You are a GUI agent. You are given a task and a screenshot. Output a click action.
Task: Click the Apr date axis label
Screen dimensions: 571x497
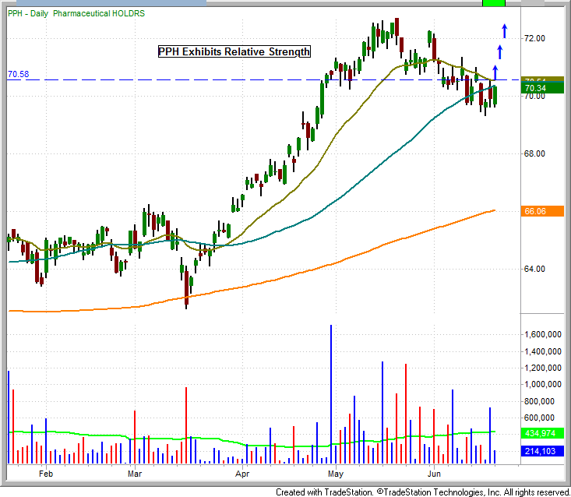pos(242,474)
